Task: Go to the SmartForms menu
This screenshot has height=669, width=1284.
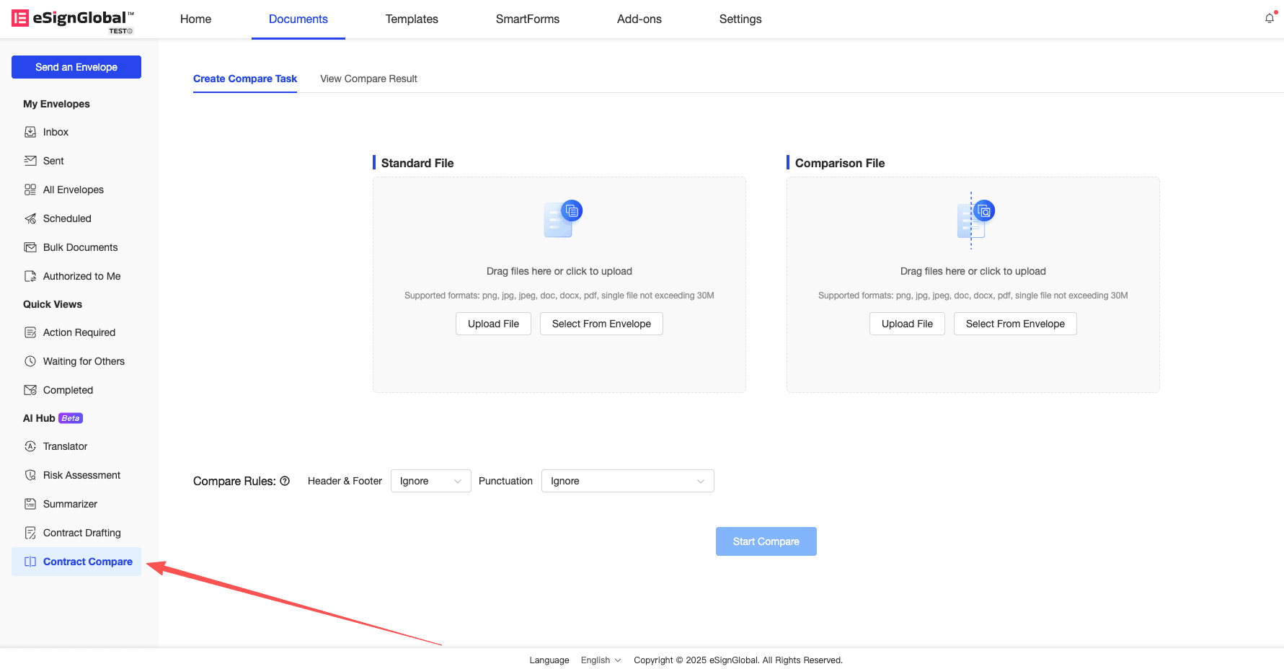Action: click(527, 19)
